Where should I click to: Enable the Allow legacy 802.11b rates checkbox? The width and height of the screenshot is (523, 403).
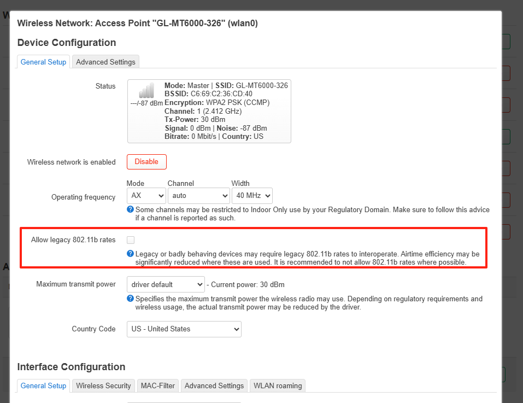(131, 240)
